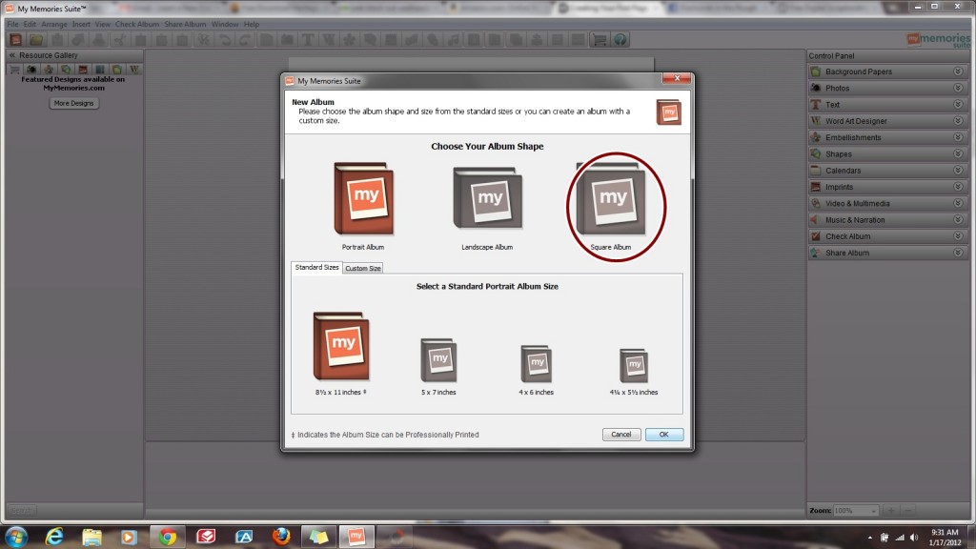Image resolution: width=976 pixels, height=549 pixels.
Task: Switch to the Custom Size tab
Action: pyautogui.click(x=362, y=268)
